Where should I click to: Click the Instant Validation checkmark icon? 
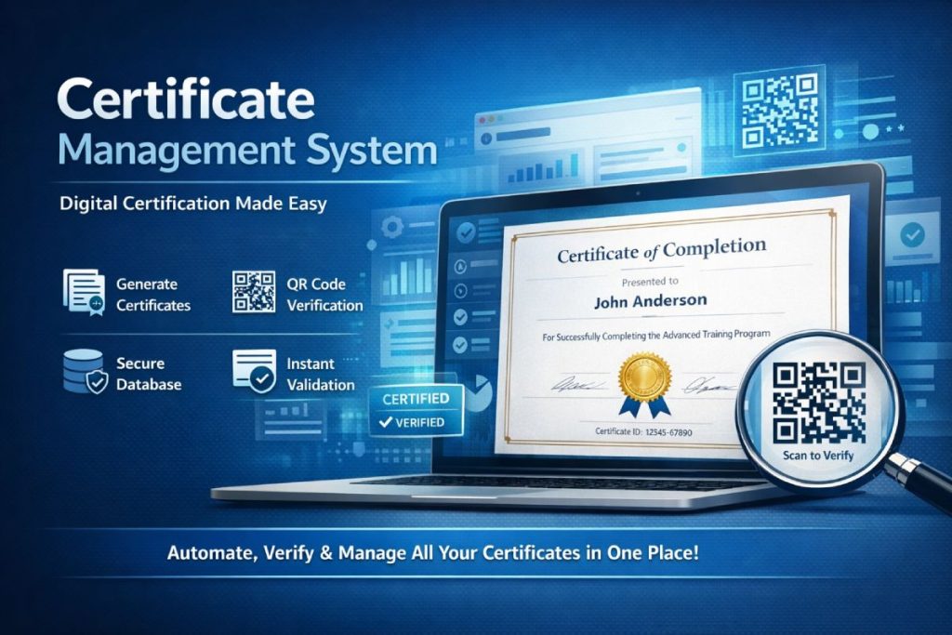(254, 371)
